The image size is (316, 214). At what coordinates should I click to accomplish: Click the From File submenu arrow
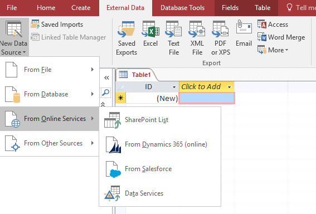[x=93, y=70]
